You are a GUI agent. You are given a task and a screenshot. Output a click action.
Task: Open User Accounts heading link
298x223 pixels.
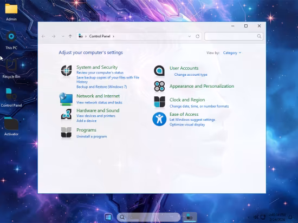(184, 68)
